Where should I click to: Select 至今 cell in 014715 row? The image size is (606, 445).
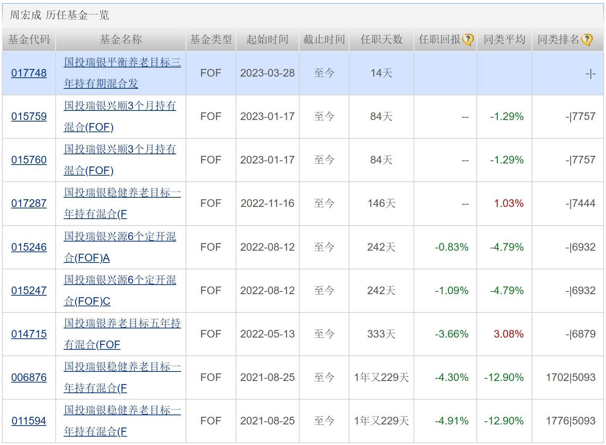(324, 334)
